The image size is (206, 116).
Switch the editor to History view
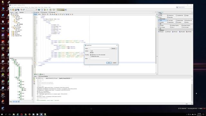click(x=39, y=14)
